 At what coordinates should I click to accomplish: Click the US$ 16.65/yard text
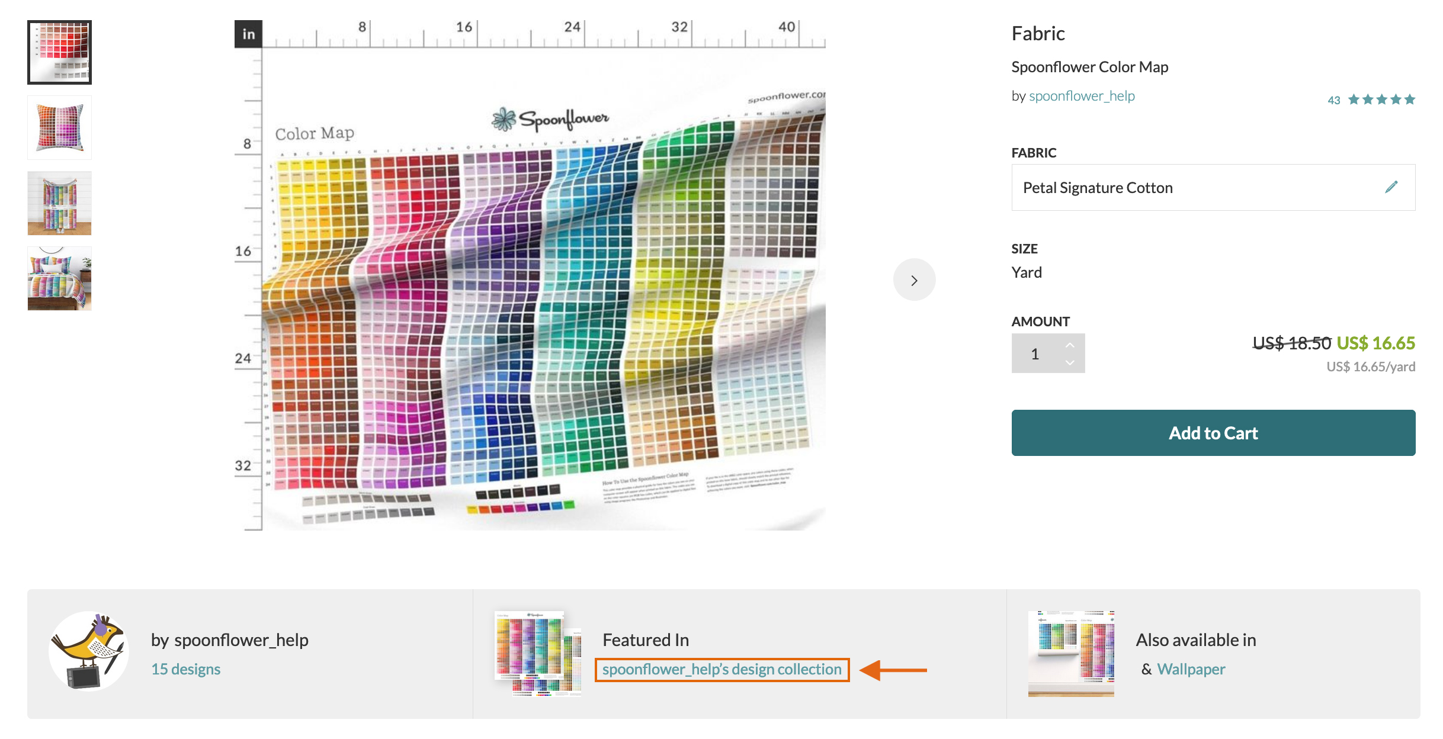point(1371,367)
